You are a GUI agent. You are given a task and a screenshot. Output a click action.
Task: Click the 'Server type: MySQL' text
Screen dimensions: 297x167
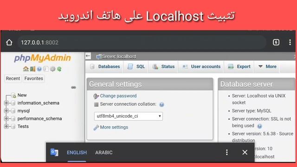click(252, 111)
